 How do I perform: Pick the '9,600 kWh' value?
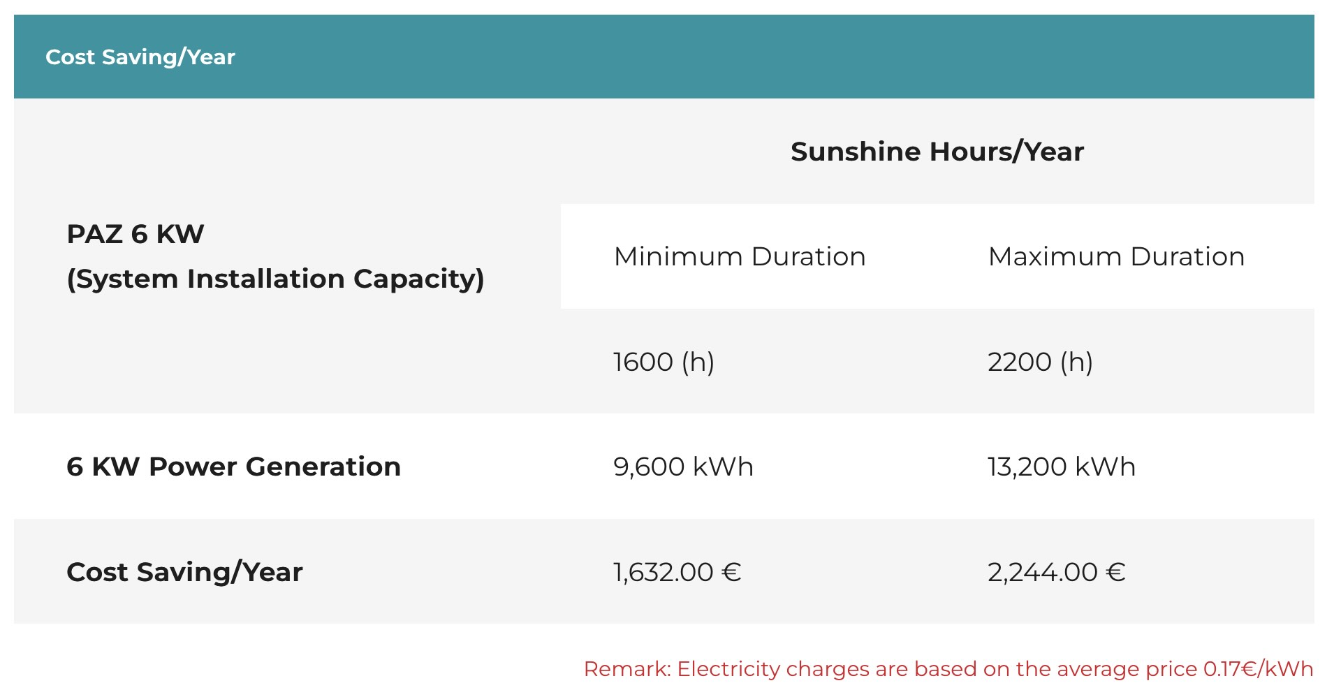point(683,467)
